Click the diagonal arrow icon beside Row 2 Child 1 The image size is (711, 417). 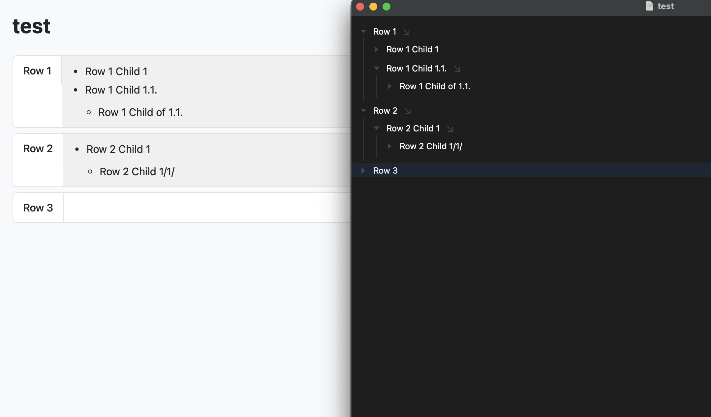pyautogui.click(x=450, y=129)
